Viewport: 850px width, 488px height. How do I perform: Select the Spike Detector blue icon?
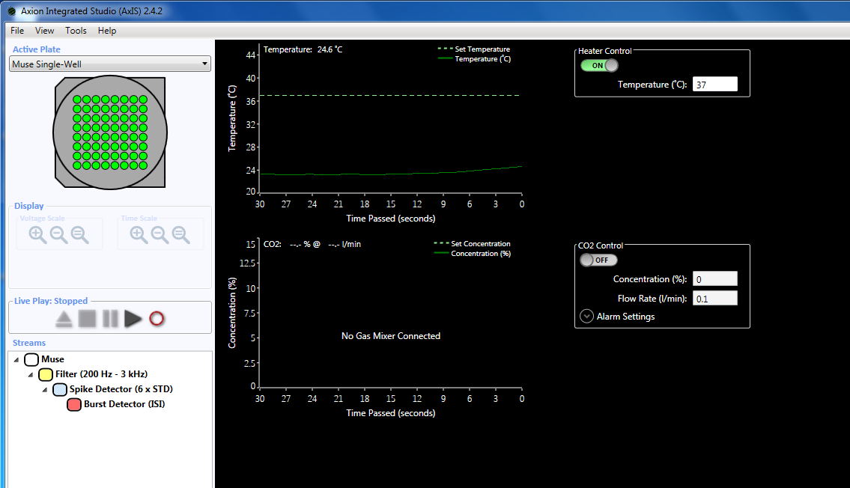coord(60,389)
